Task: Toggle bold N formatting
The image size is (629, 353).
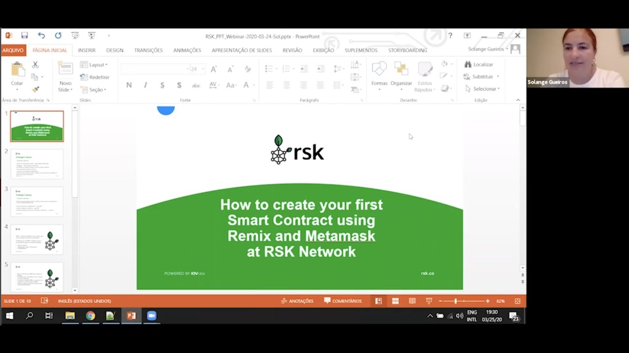Action: (129, 85)
